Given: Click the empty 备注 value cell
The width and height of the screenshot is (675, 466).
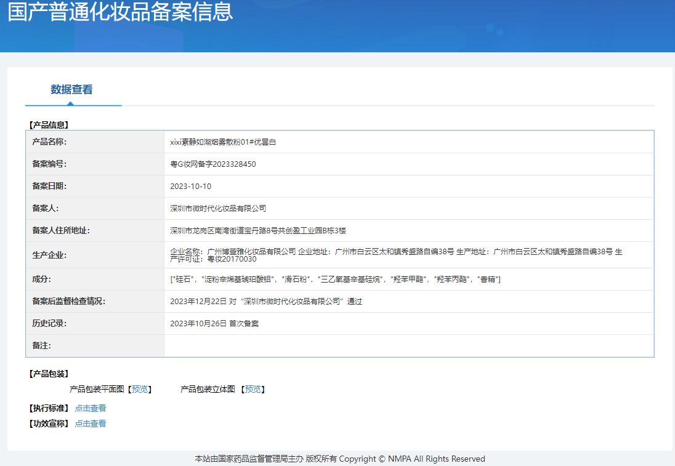Looking at the screenshot, I should tap(408, 346).
